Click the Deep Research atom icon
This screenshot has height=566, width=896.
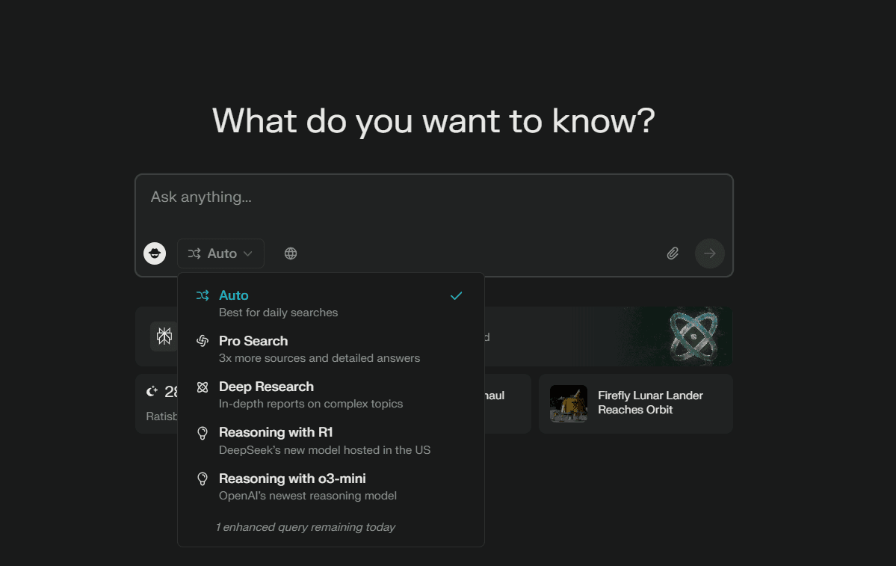[203, 387]
